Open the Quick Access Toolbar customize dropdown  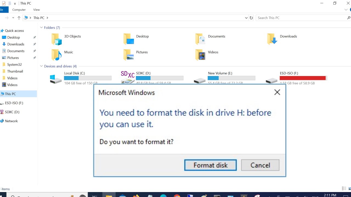[x=15, y=4]
